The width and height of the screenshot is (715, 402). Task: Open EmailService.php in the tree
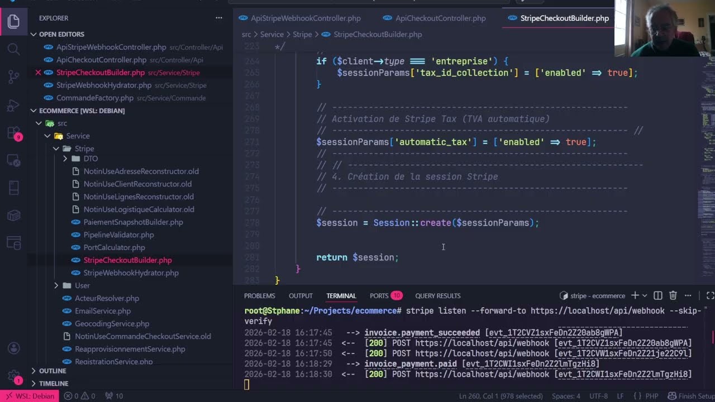point(103,311)
